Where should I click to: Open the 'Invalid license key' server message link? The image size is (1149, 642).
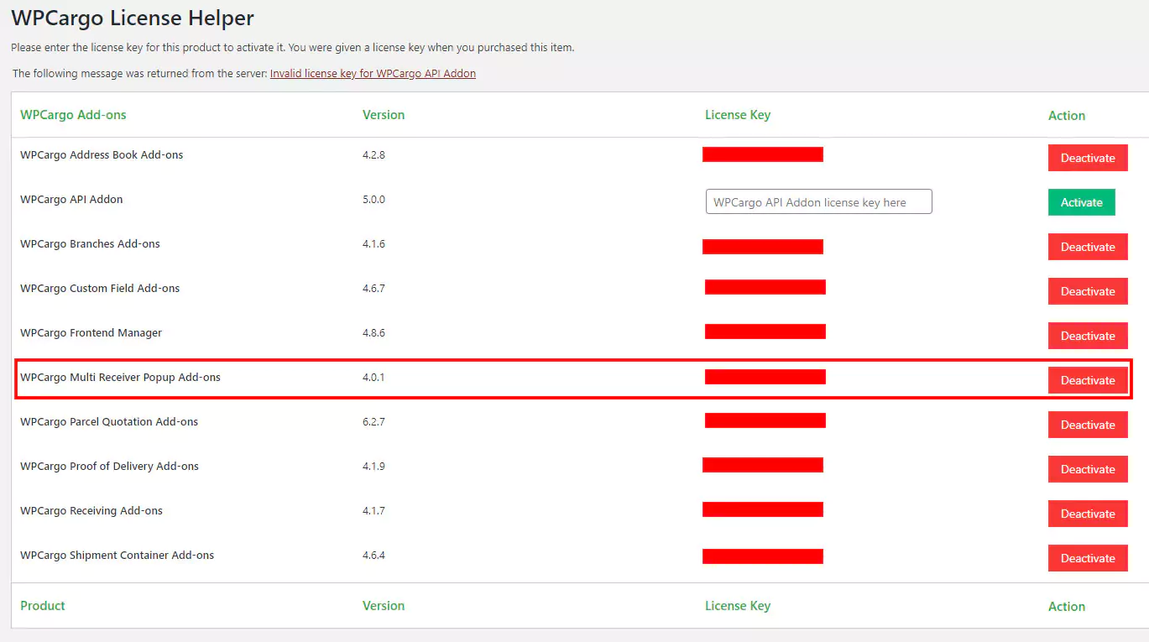pos(373,74)
